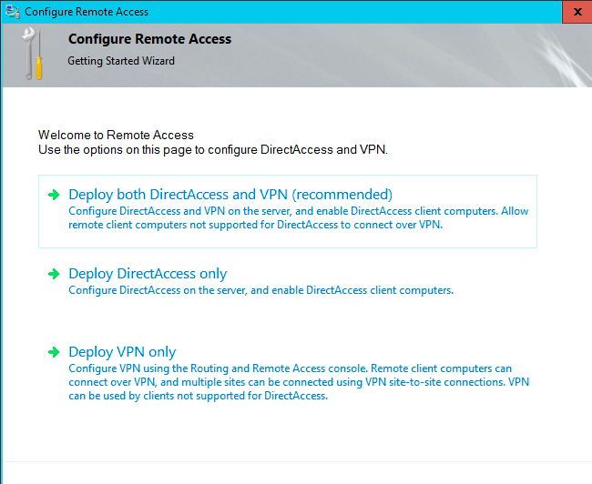This screenshot has height=484, width=592.
Task: Click description text starting 'Configure DirectAccess and VPN on the server'
Action: [x=298, y=217]
